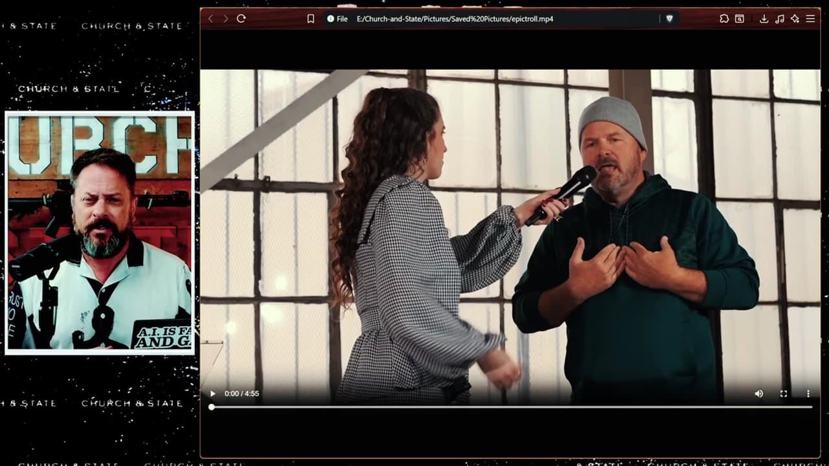Open the Leo AI sparkle icon
Viewport: 829px width, 466px height.
795,19
